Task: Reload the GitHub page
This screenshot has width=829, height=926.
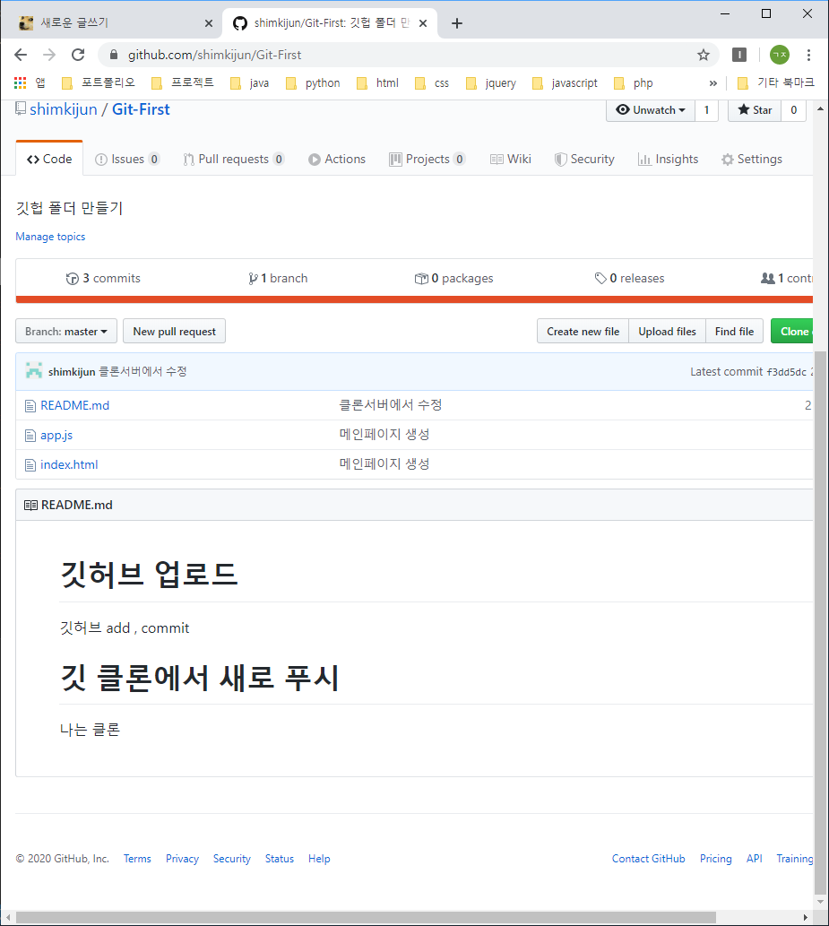Action: pyautogui.click(x=78, y=55)
